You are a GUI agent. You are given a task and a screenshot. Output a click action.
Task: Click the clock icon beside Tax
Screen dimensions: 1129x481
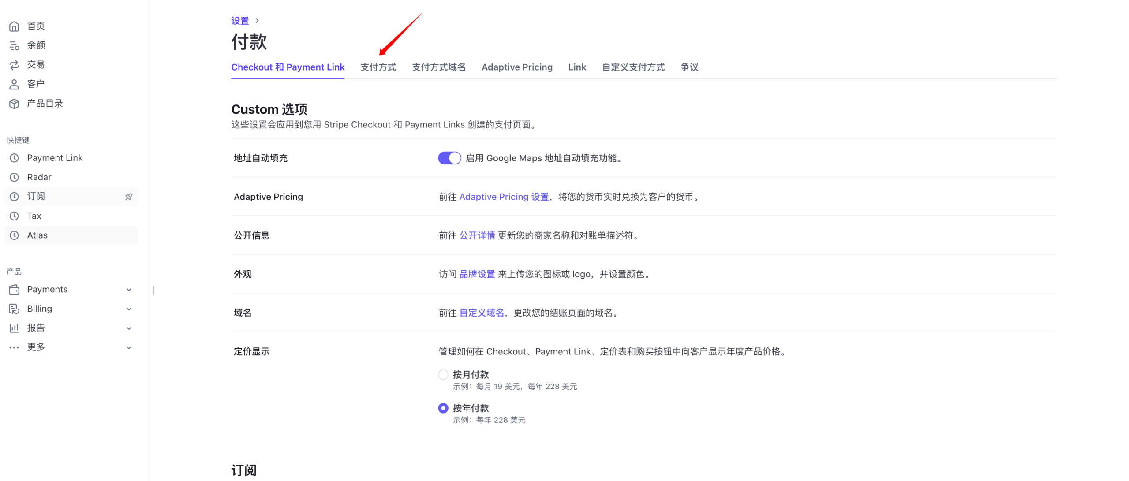(14, 216)
